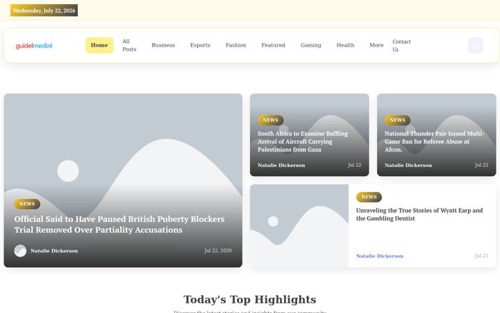
Task: Open the Health category
Action: [345, 45]
